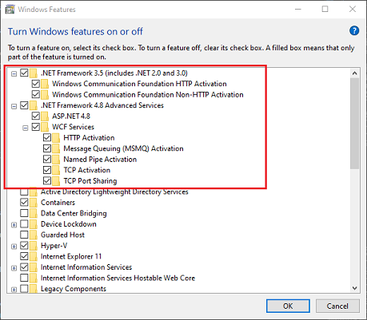Screen dimensions: 367x320
Task: Collapse the WCF Services node
Action: [x=26, y=128]
